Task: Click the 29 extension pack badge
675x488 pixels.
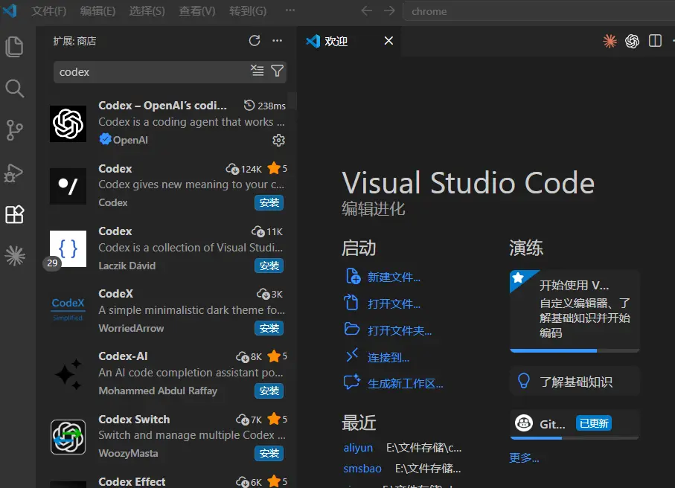Action: 52,263
